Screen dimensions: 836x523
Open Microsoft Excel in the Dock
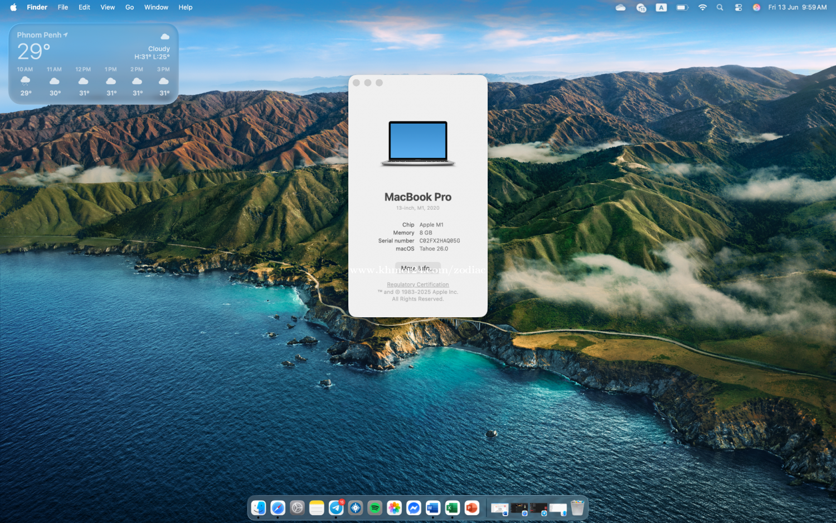point(453,508)
